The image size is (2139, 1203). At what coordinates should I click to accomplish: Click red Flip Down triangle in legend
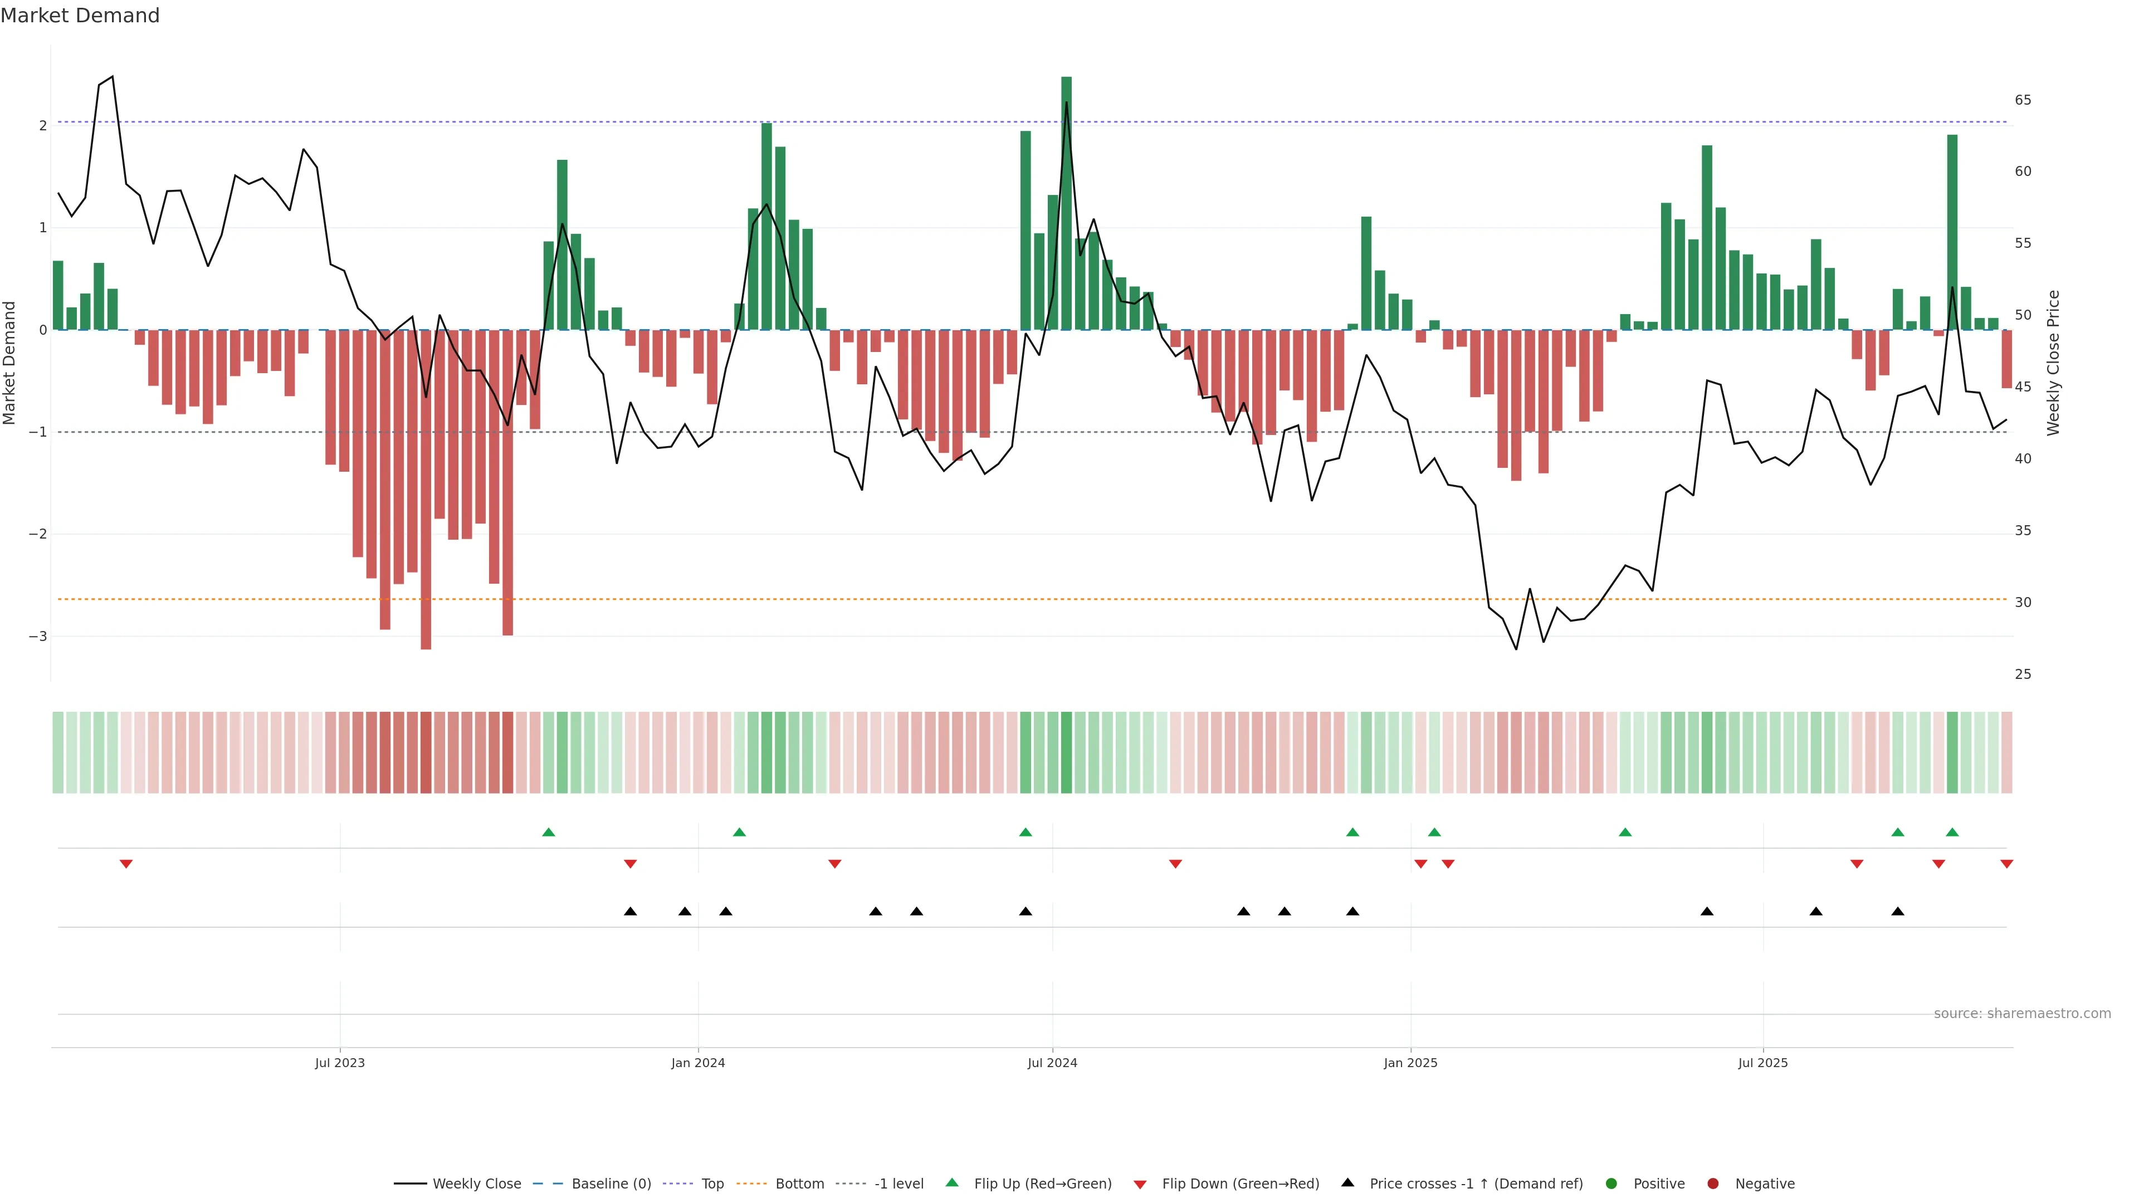(x=1140, y=1184)
